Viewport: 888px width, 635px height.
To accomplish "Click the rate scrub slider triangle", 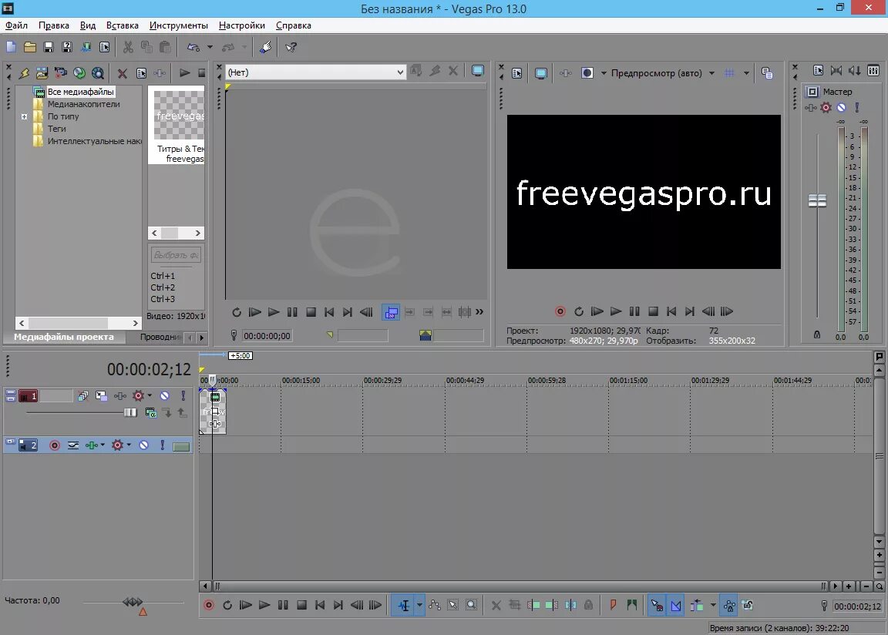I will coord(143,612).
